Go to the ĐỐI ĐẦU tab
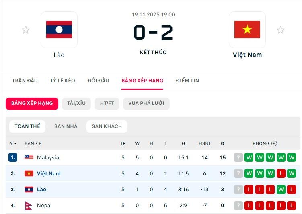Image resolution: width=302 pixels, height=214 pixels. [98, 80]
